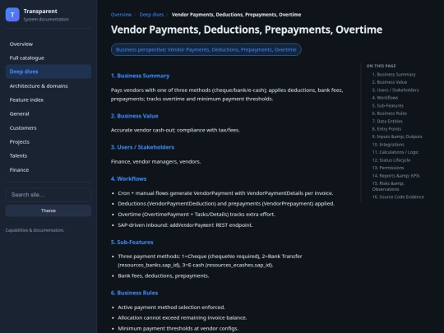Click the 'Three payment methods' bullet text
Viewport: 444px width, 333px height.
tap(210, 261)
